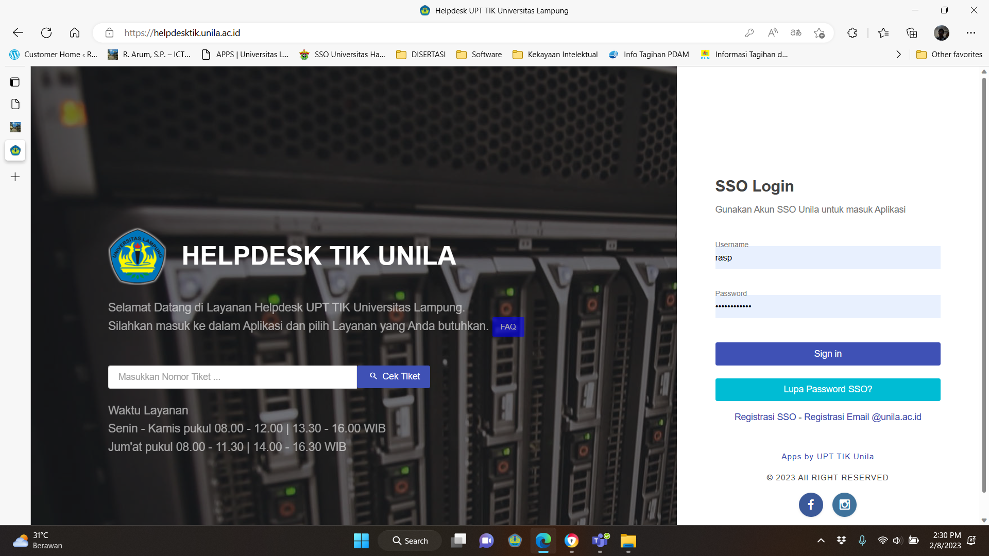The image size is (989, 556).
Task: Open the Instagram social icon
Action: coord(844,505)
